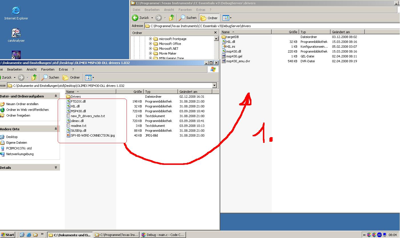This screenshot has height=238, width=400.
Task: Toggle Ordner pane in OLIMEX window
Action: click(71, 77)
